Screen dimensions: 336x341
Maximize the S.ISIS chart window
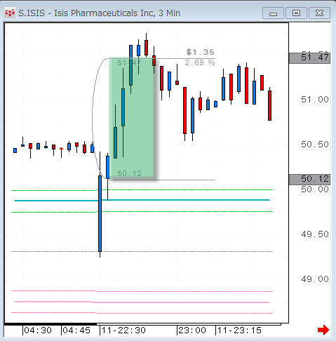pos(296,13)
